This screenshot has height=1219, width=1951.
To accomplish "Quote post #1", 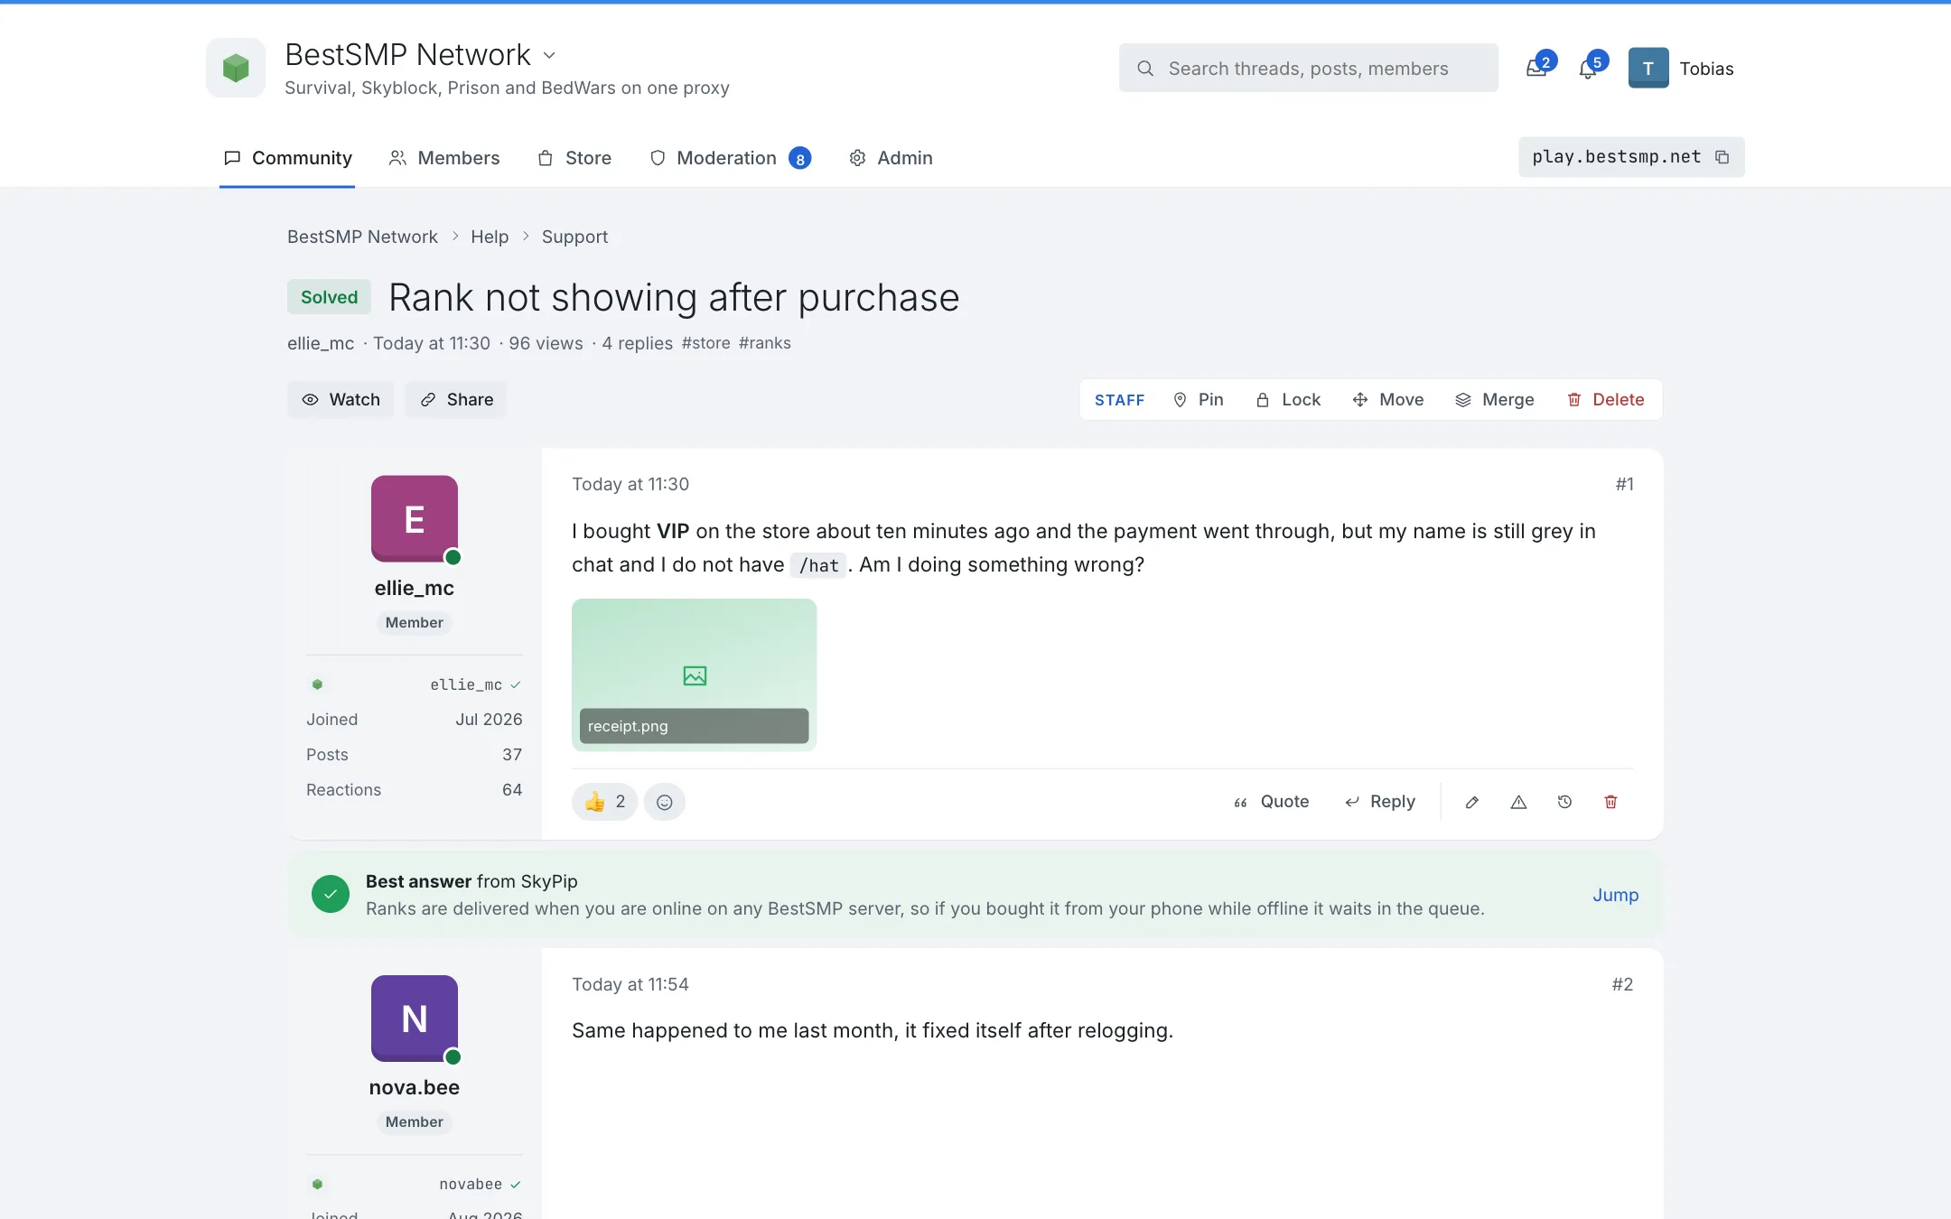I will click(x=1271, y=802).
